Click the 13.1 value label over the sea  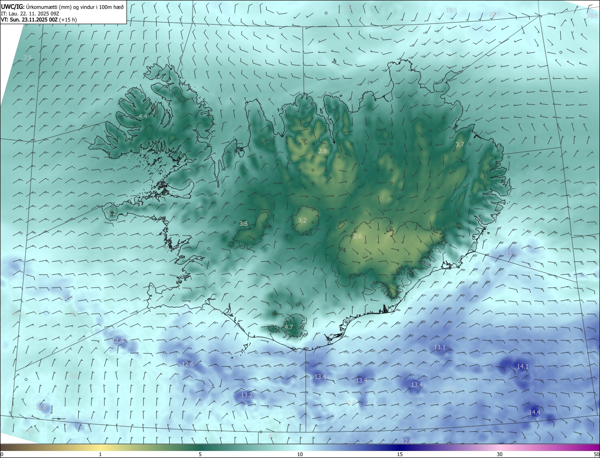pos(440,347)
